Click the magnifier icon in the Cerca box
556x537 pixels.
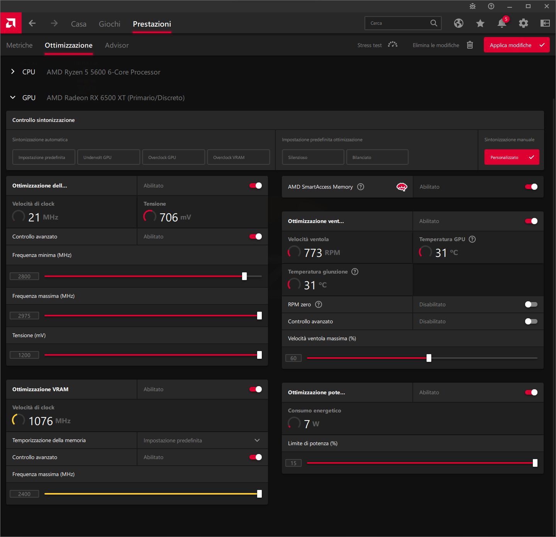point(434,23)
